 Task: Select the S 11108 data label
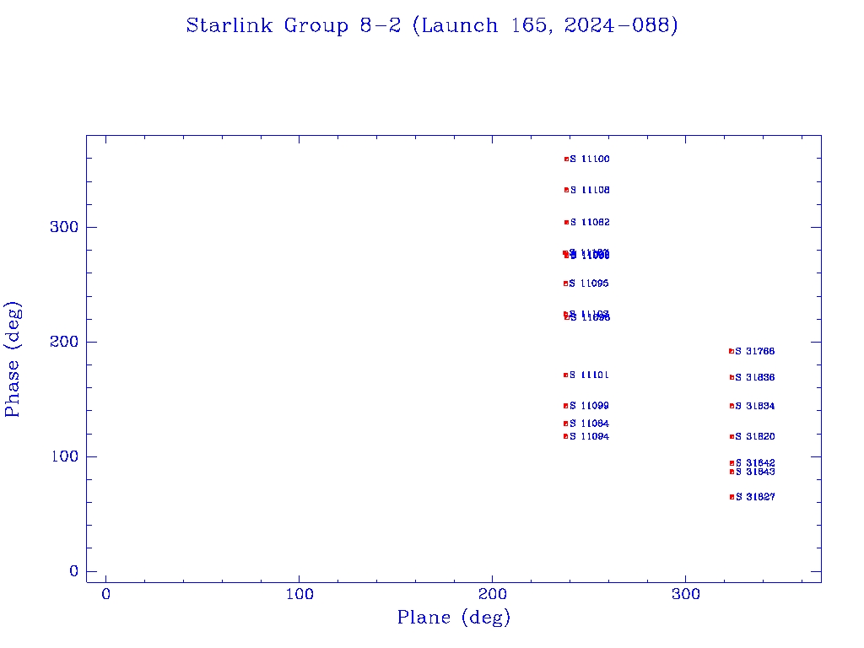[x=590, y=190]
